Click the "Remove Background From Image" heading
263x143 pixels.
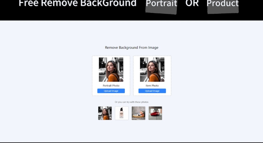coord(131,47)
